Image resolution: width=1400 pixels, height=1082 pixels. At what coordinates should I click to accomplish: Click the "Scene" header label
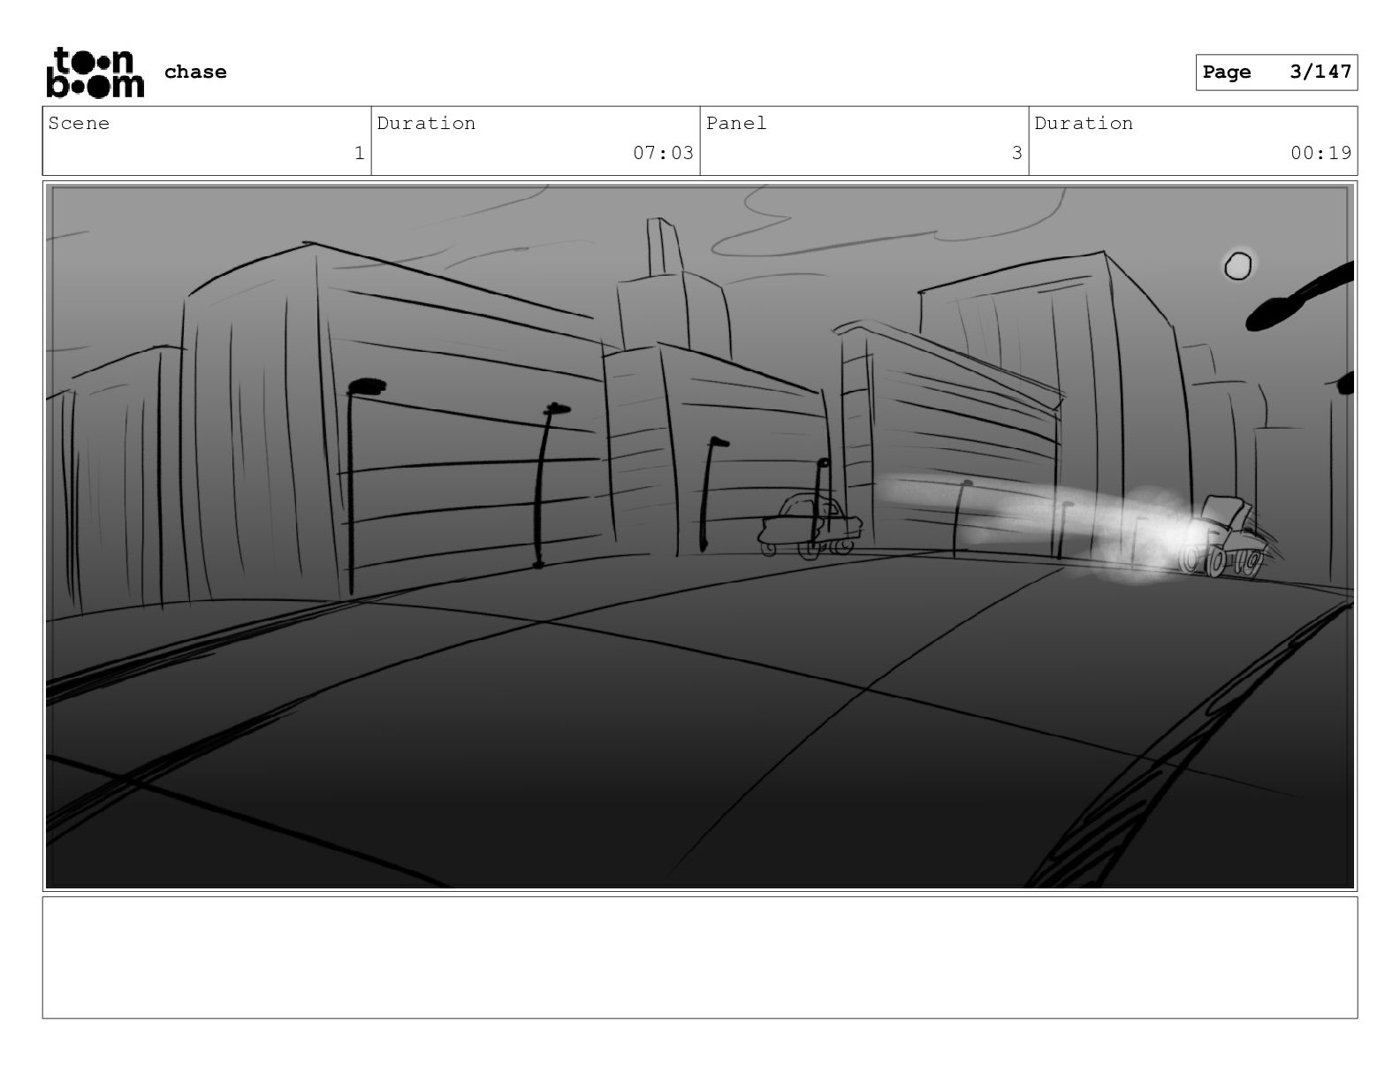[80, 124]
